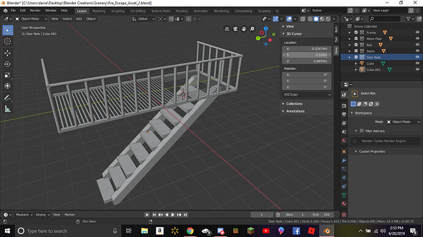The height and width of the screenshot is (237, 423).
Task: Select wireframe viewport shading mode
Action: tap(310, 19)
